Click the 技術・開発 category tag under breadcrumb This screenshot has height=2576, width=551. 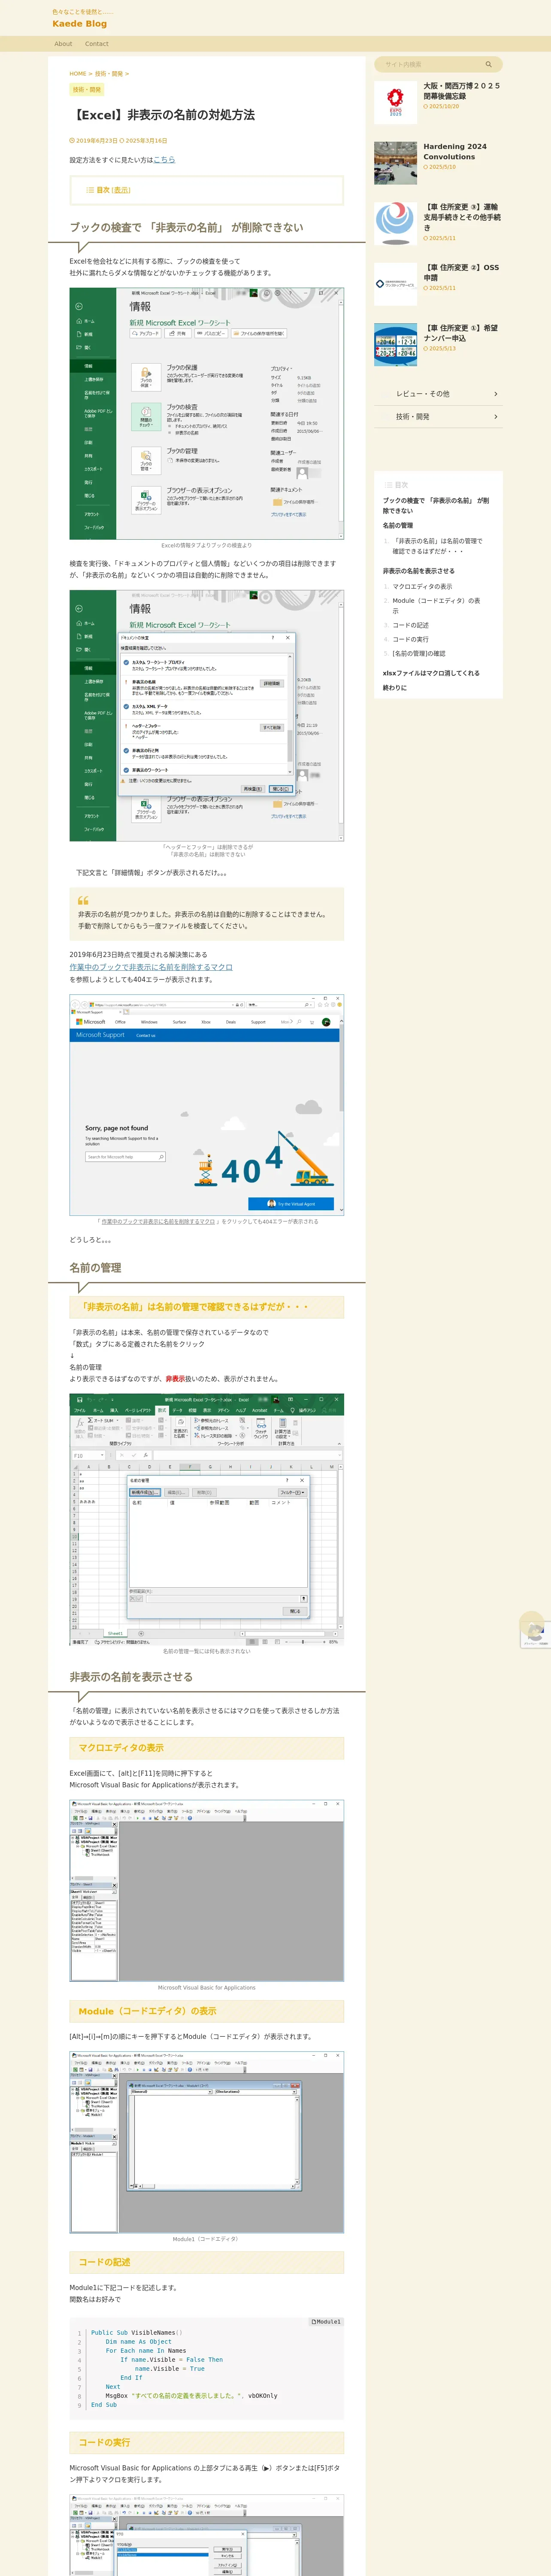tap(87, 90)
